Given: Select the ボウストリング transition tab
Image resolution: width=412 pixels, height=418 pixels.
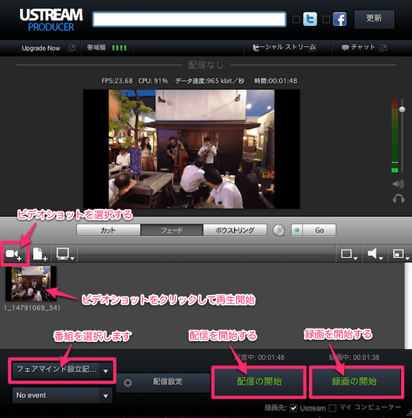Looking at the screenshot, I should point(235,230).
